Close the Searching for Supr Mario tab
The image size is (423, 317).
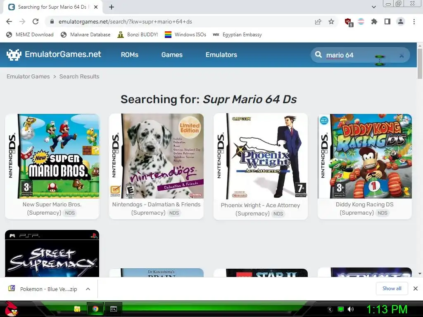point(96,7)
